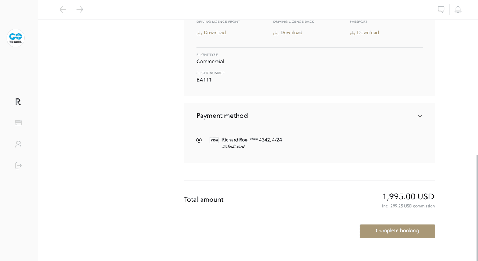Select the Richard Roe Visa card radio button
Screen dimensions: 478x261
click(x=199, y=140)
